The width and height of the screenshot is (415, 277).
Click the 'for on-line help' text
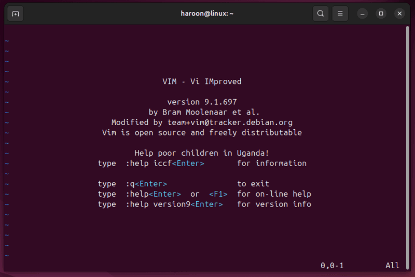[274, 194]
